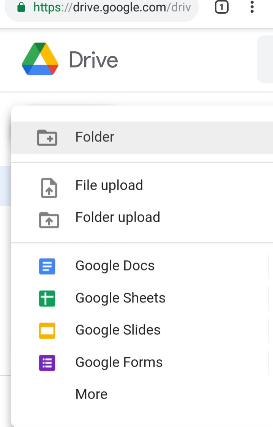Click the folder upload icon
273x427 pixels.
(49, 220)
